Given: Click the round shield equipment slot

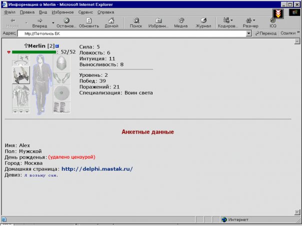Looking at the screenshot, I should 61,93.
